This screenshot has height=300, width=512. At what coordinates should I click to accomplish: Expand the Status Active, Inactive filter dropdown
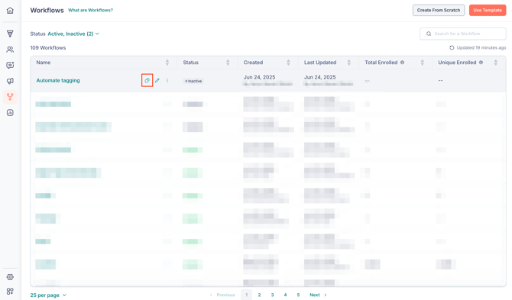click(73, 34)
